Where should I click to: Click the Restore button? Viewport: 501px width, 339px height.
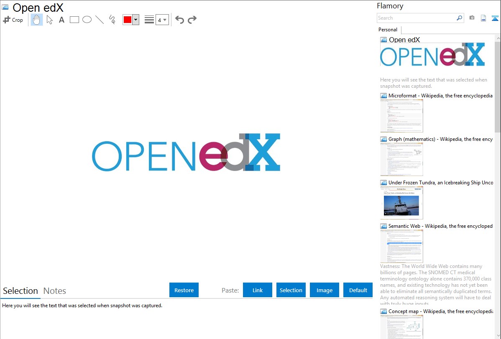184,290
